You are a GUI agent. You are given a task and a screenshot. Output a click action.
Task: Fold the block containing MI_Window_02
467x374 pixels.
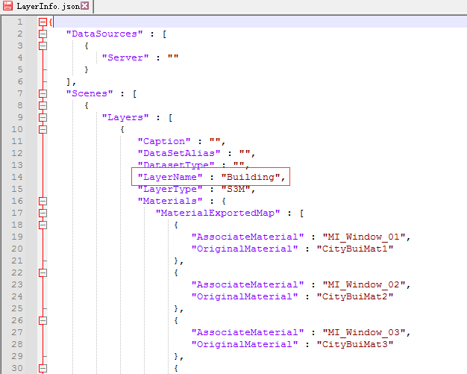pyautogui.click(x=43, y=272)
